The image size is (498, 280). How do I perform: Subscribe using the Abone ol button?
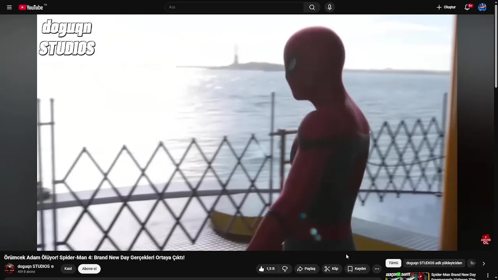coord(89,269)
